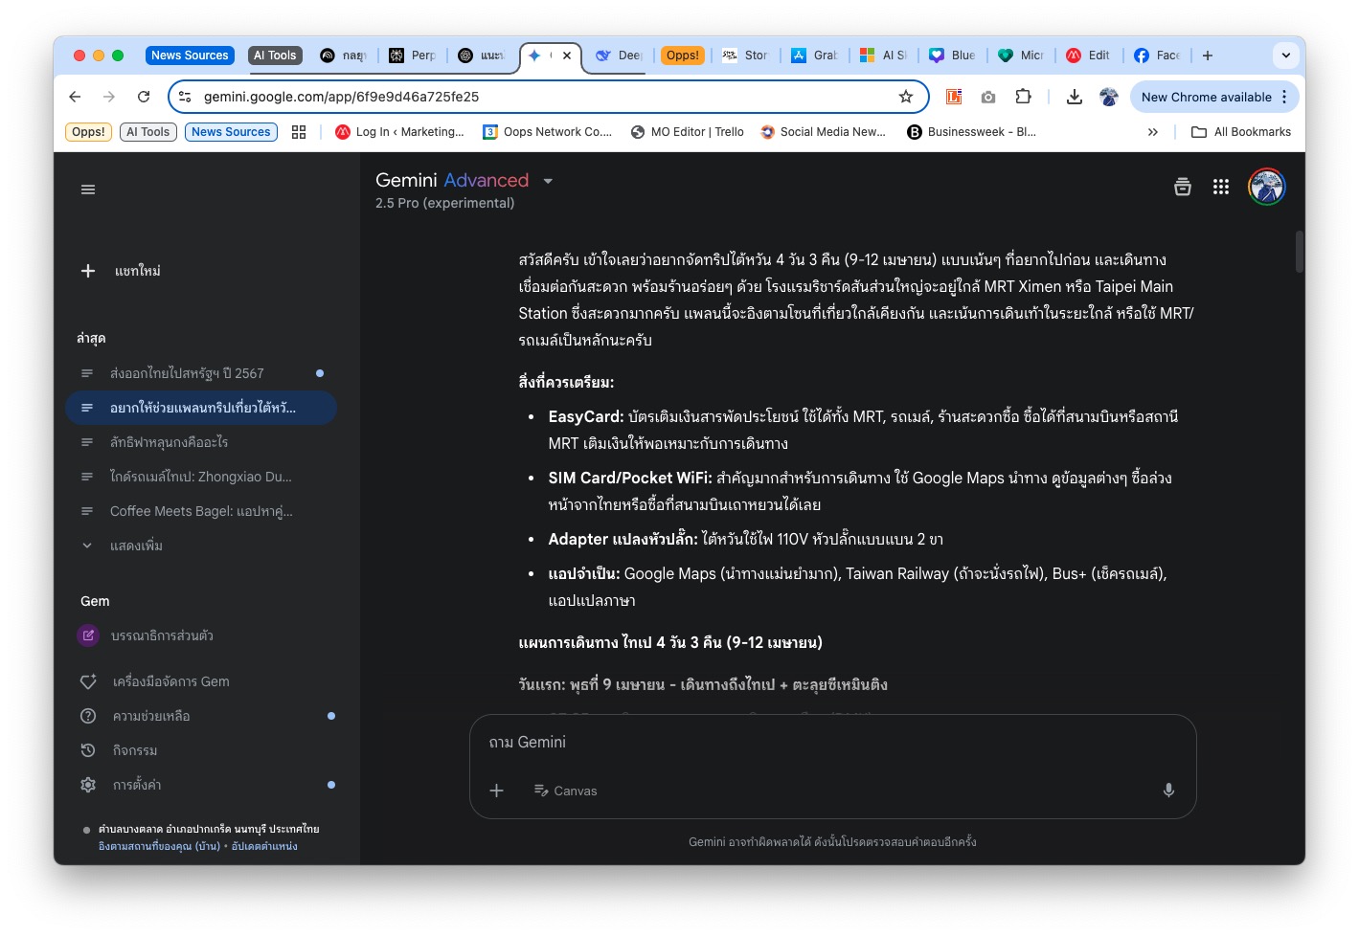Open the orange Opps! tab group
Image resolution: width=1359 pixels, height=936 pixels.
click(683, 56)
